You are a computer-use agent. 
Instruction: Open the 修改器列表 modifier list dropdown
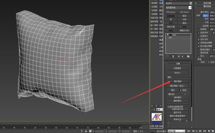pyautogui.click(x=179, y=7)
